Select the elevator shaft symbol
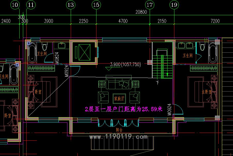 click(83, 51)
